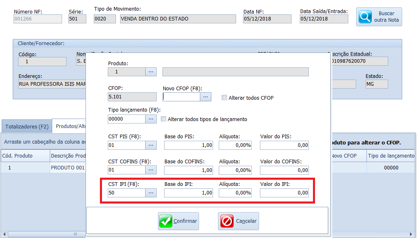Click the red Cancelar prohibition icon
This screenshot has height=238, width=417.
coord(227,221)
